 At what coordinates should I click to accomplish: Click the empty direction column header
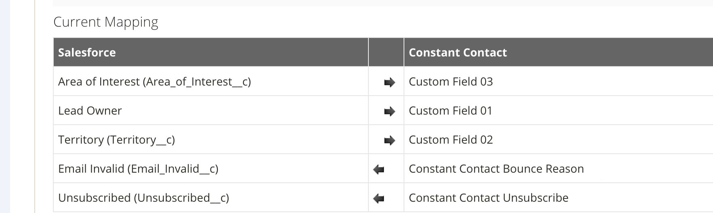pyautogui.click(x=386, y=52)
